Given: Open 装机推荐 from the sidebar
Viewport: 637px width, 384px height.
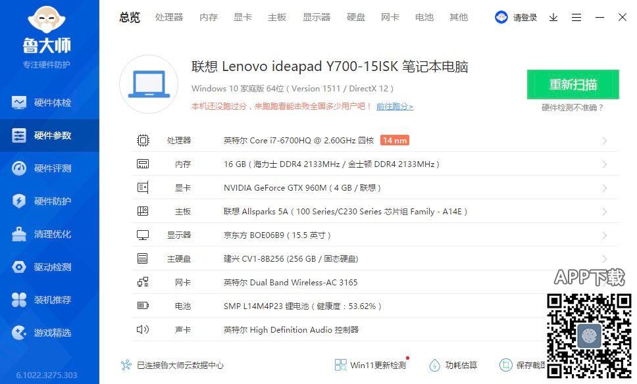Looking at the screenshot, I should tap(49, 300).
